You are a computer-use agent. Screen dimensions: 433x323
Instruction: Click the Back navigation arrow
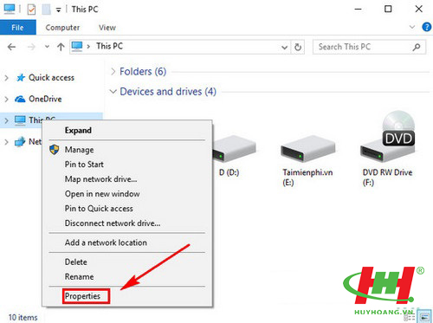point(11,47)
